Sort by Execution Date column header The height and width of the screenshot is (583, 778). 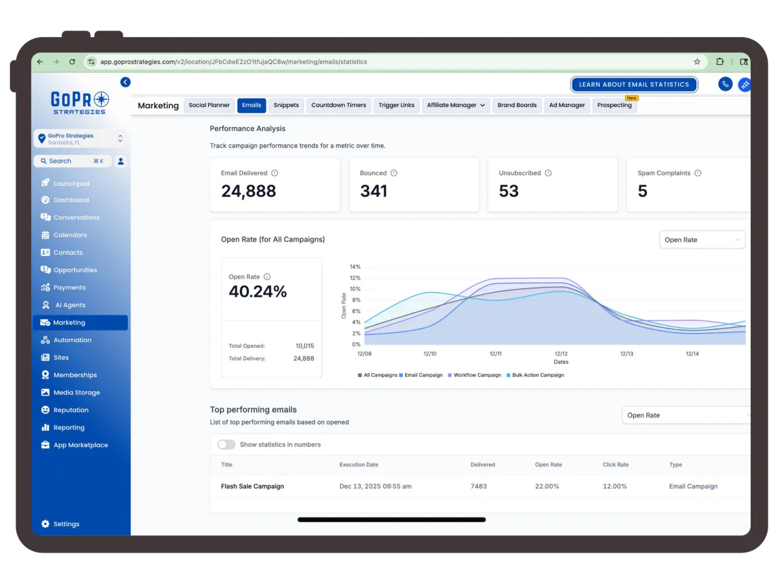[x=359, y=464]
